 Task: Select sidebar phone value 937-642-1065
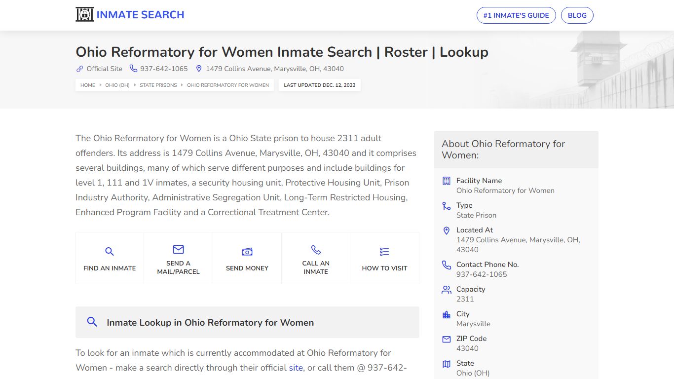point(482,274)
